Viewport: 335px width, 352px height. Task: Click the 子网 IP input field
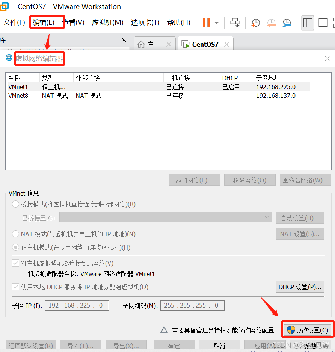pyautogui.click(x=77, y=305)
